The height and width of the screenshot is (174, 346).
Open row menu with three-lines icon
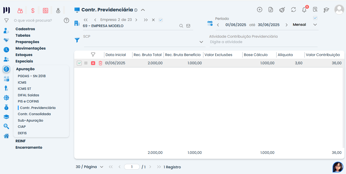tap(86, 63)
